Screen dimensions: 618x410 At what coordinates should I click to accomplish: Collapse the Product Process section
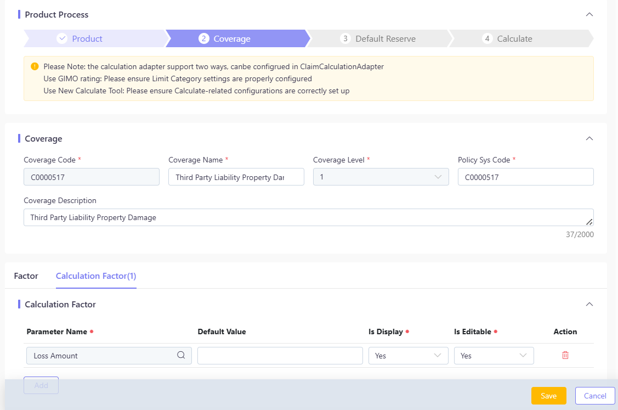(589, 15)
